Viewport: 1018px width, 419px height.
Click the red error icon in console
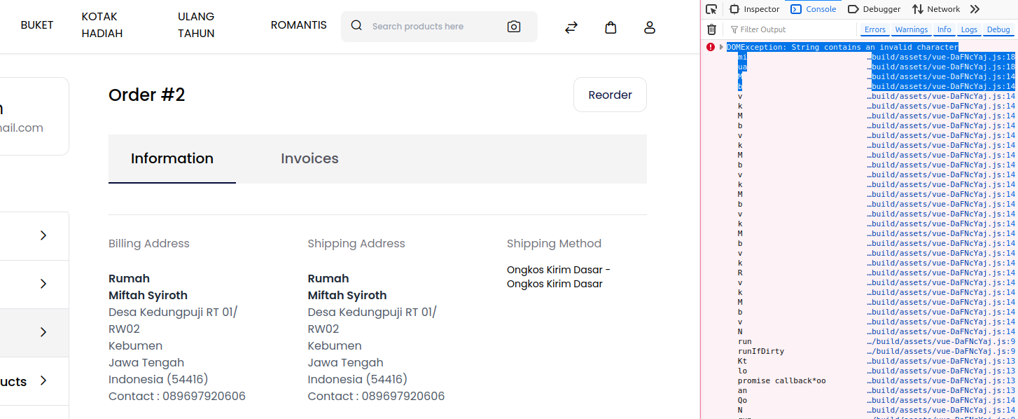[x=711, y=47]
